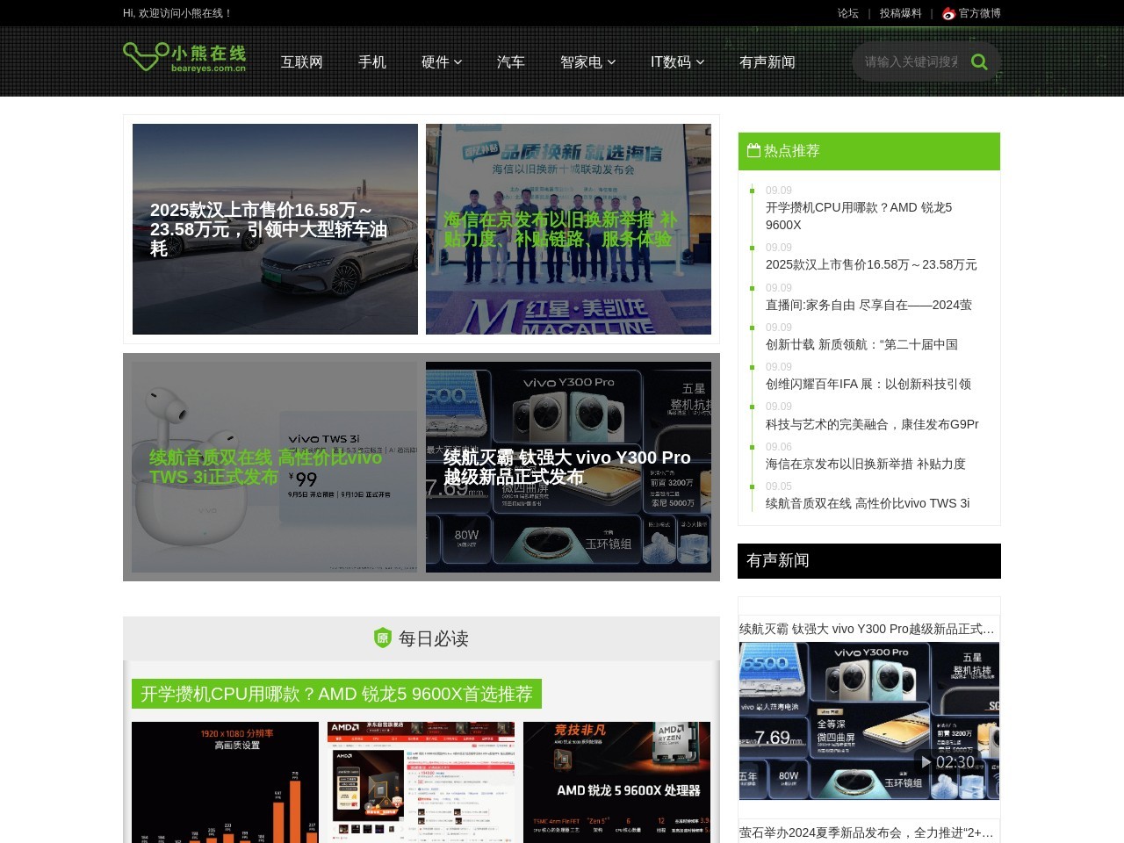
Task: Select the 互联网 navigation tab
Action: (x=301, y=62)
